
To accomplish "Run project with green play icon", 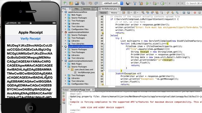I will (x=147, y=3).
